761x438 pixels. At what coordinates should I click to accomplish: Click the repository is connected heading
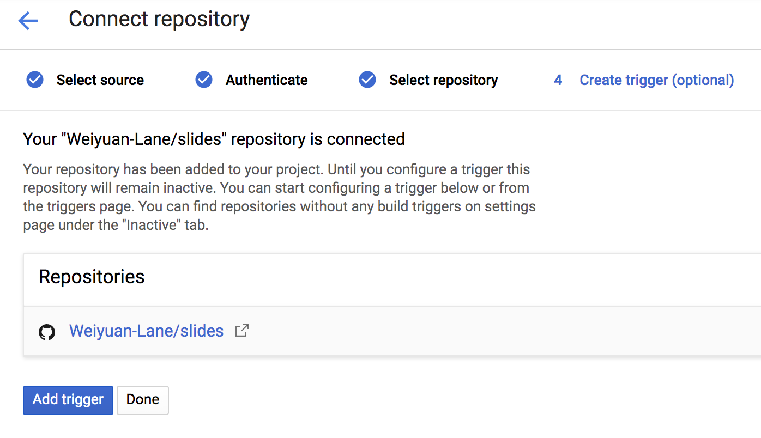[x=214, y=139]
